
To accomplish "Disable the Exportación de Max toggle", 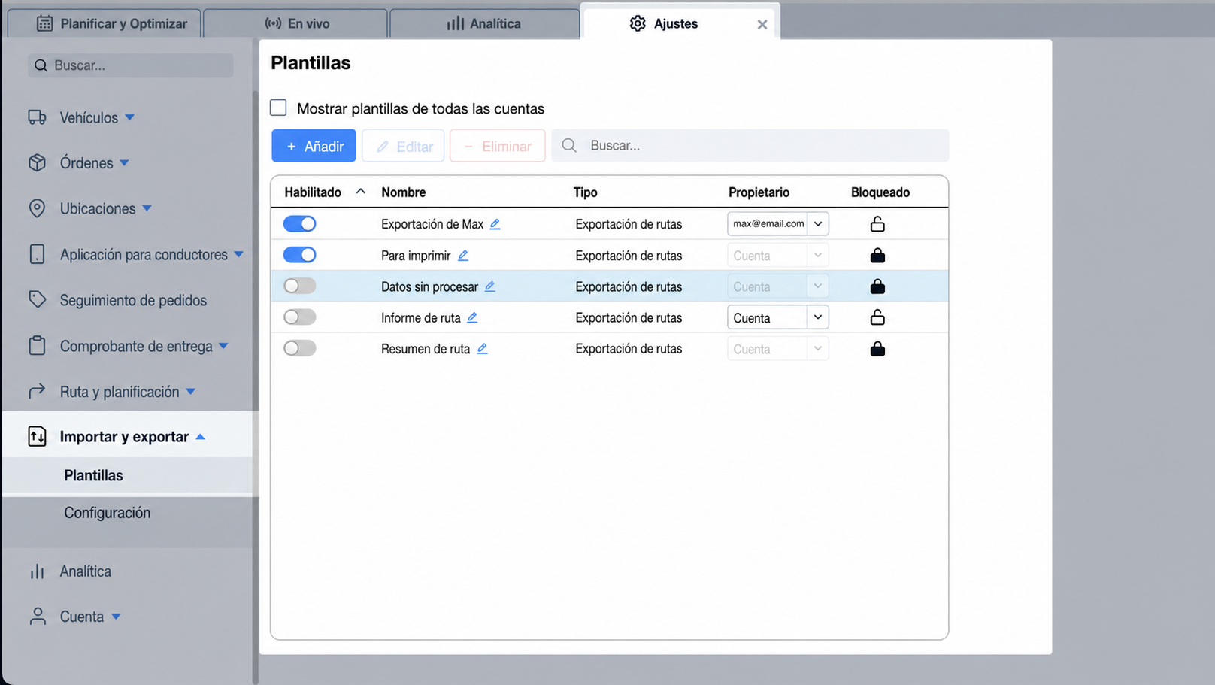I will point(299,224).
